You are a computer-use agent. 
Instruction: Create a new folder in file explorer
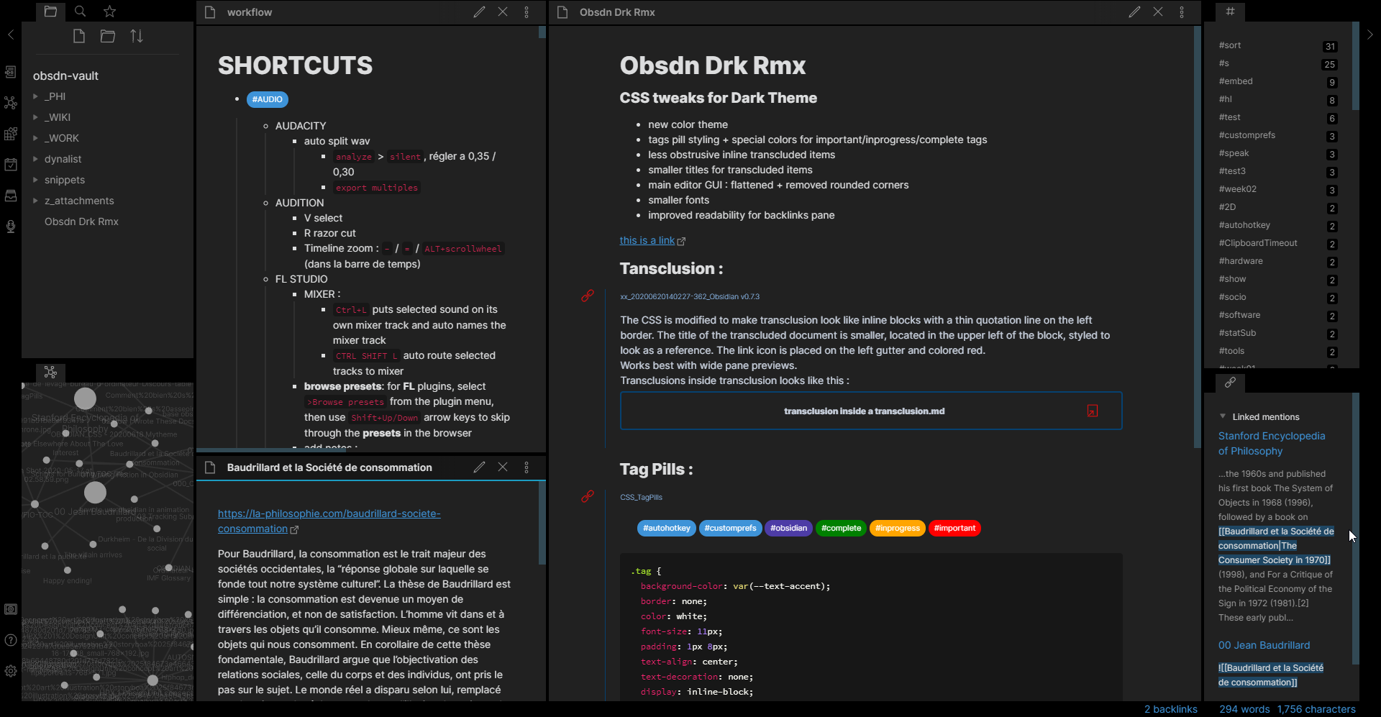point(108,36)
